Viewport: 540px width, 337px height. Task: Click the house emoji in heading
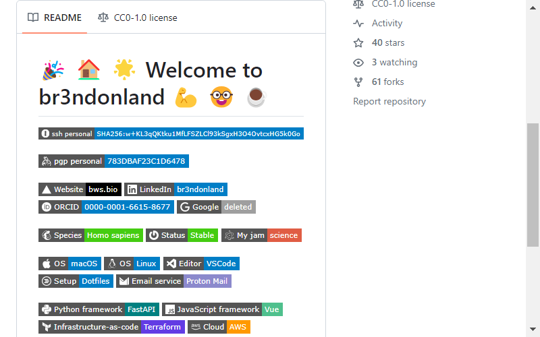pyautogui.click(x=89, y=70)
